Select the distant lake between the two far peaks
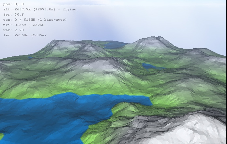The image size is (227, 144). pos(116,45)
